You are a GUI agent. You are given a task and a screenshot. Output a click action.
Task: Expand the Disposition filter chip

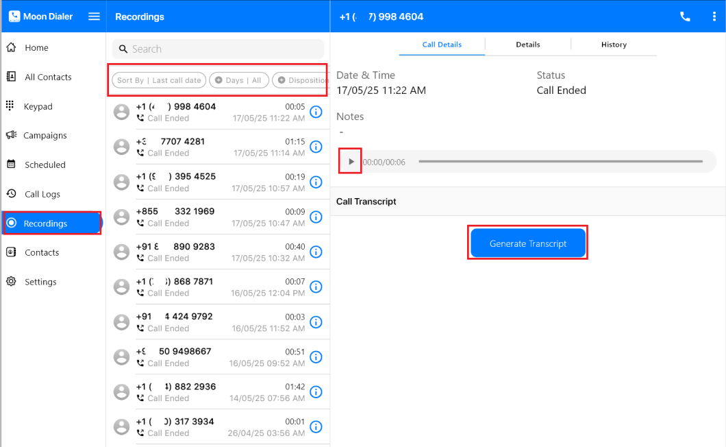[x=301, y=80]
